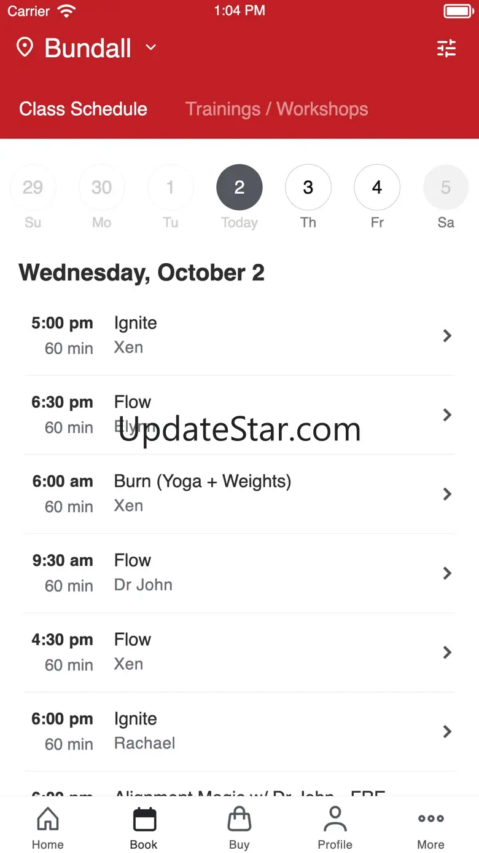Select today's date circle 2

pos(240,188)
